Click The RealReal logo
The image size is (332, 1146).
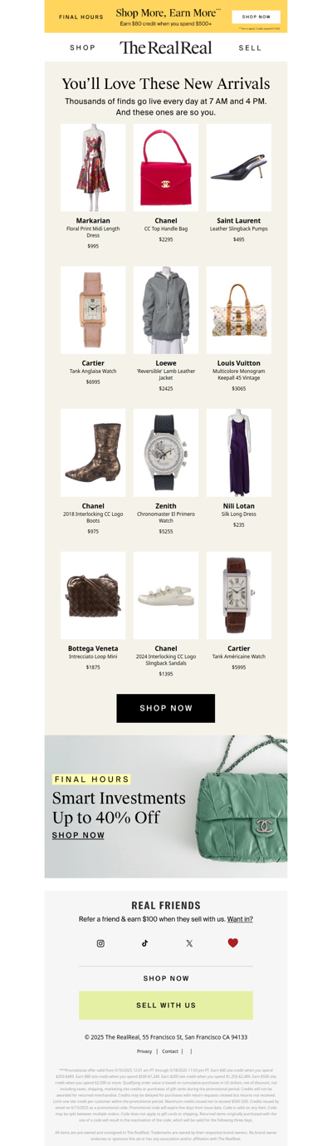point(166,47)
